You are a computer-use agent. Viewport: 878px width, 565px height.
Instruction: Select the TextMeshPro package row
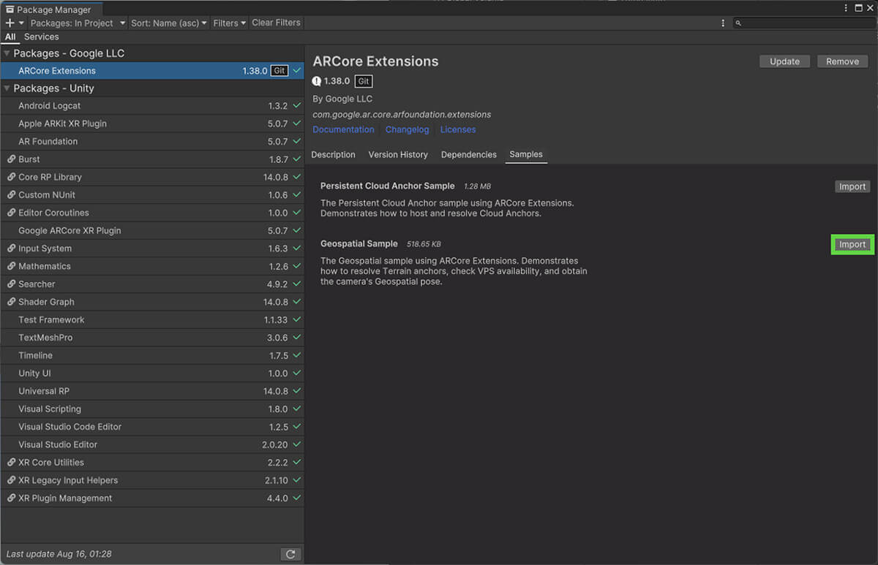coord(152,338)
